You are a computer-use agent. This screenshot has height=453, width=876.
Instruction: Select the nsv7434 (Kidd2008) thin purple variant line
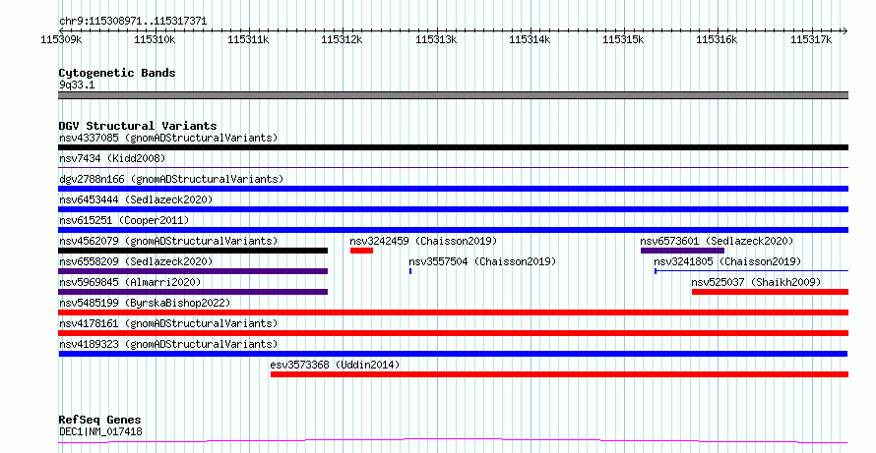(453, 167)
